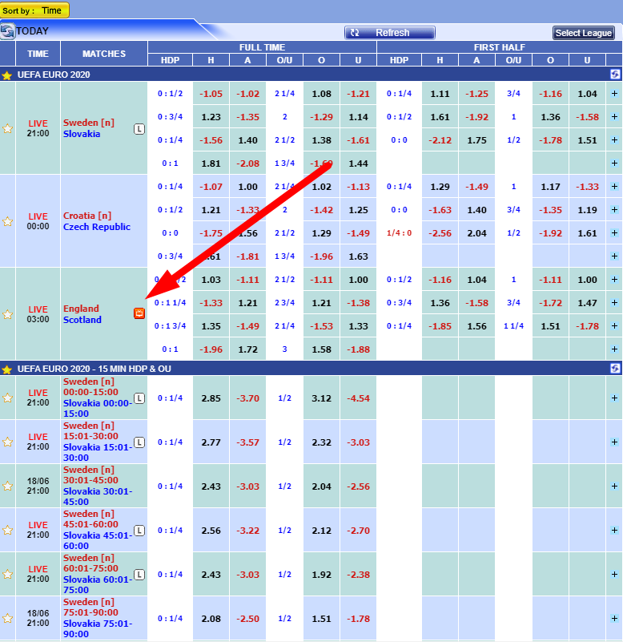Image resolution: width=623 pixels, height=642 pixels.
Task: Click live score icon for Sweden 60:01-75:00 match
Action: pyautogui.click(x=139, y=574)
